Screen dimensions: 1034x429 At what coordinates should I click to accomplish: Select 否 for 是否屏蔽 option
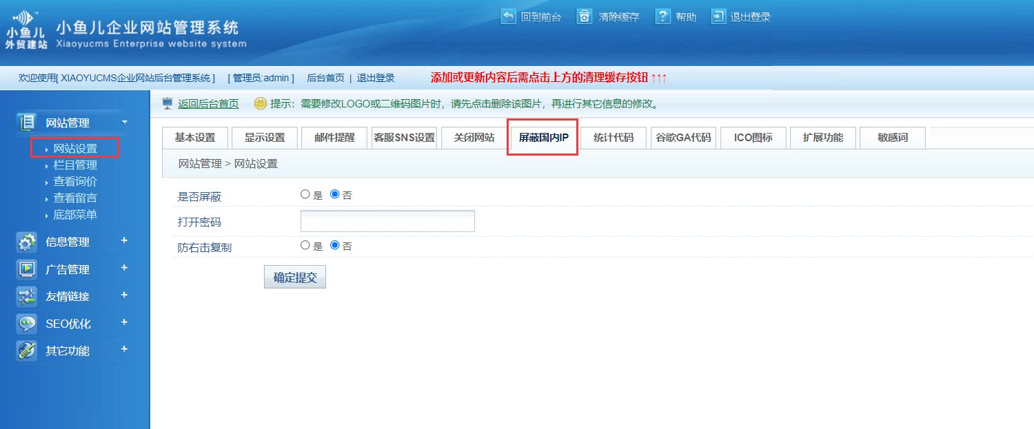(335, 195)
